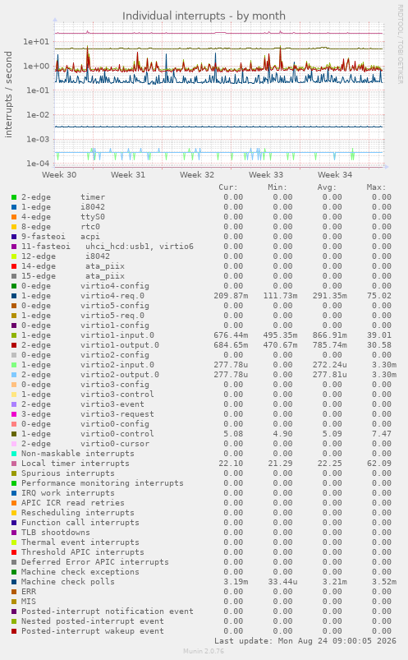Click the TLB shootdowns purple swatch
The image size is (408, 660).
pos(14,533)
